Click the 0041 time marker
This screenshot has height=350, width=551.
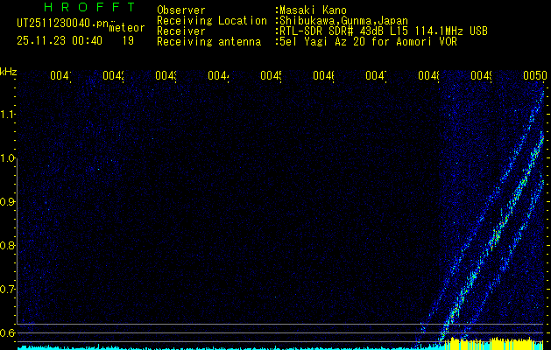click(x=60, y=75)
